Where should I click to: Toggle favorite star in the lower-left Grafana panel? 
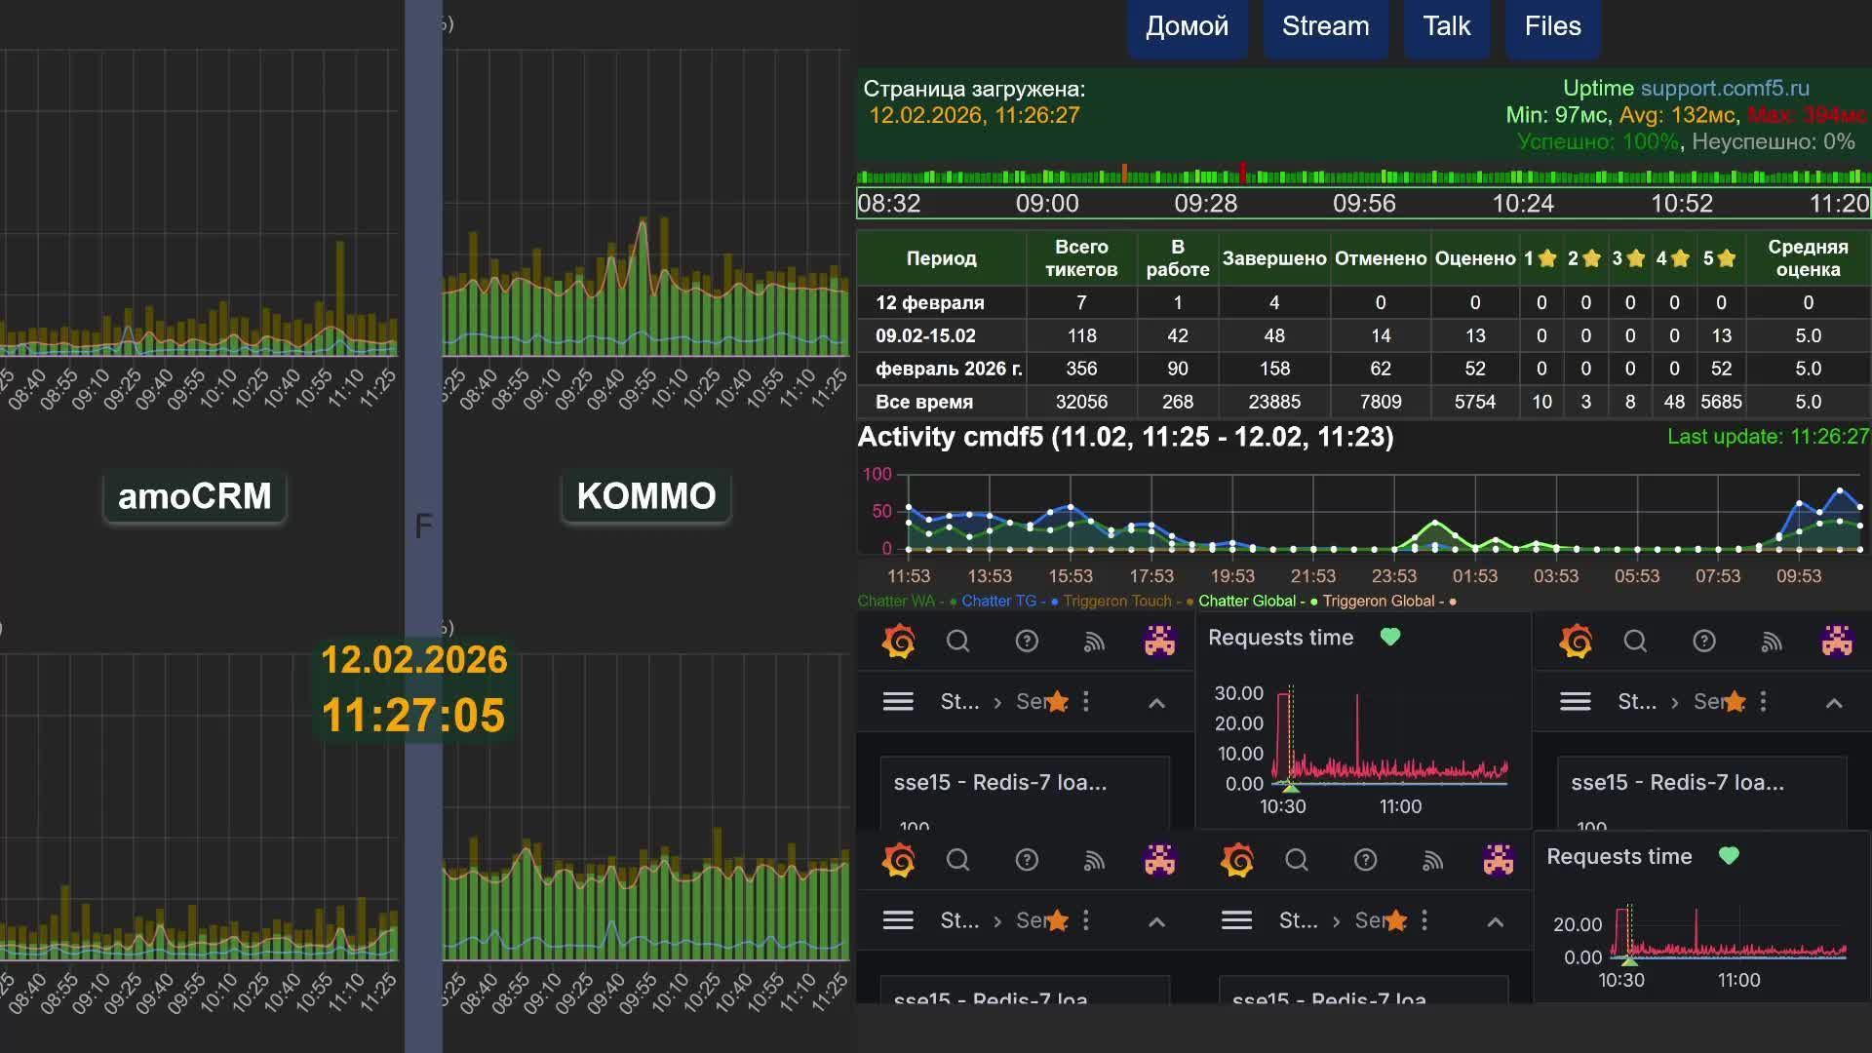(x=1057, y=920)
